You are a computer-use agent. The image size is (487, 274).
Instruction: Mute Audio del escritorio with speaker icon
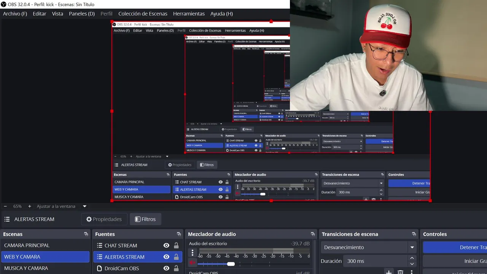click(x=193, y=263)
